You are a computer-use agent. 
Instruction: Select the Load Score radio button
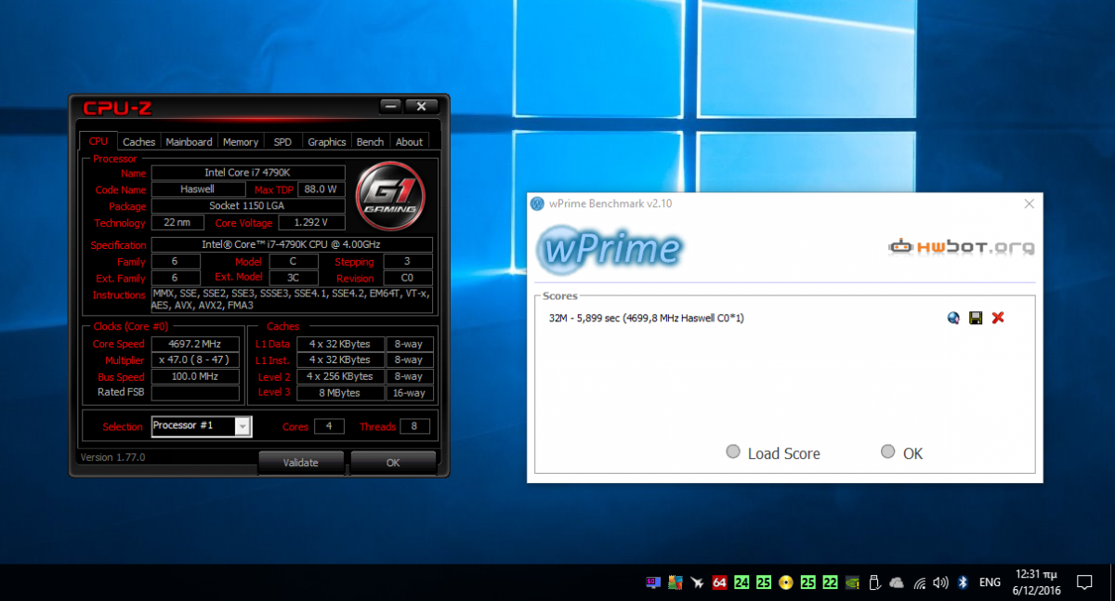point(733,452)
